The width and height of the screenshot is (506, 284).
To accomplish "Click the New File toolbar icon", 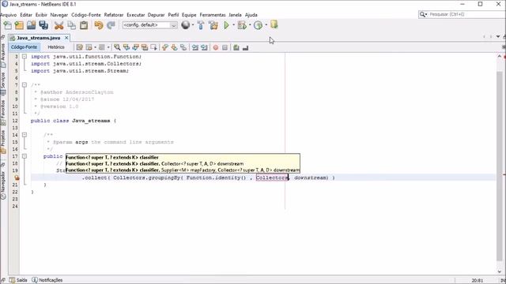I will click(7, 25).
